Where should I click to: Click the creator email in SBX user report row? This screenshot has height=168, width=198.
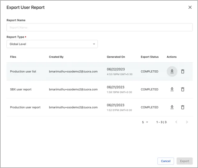73,89
